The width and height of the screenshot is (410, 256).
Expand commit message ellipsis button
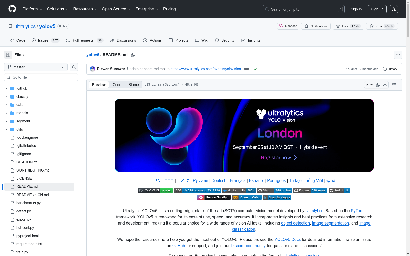[x=247, y=69]
